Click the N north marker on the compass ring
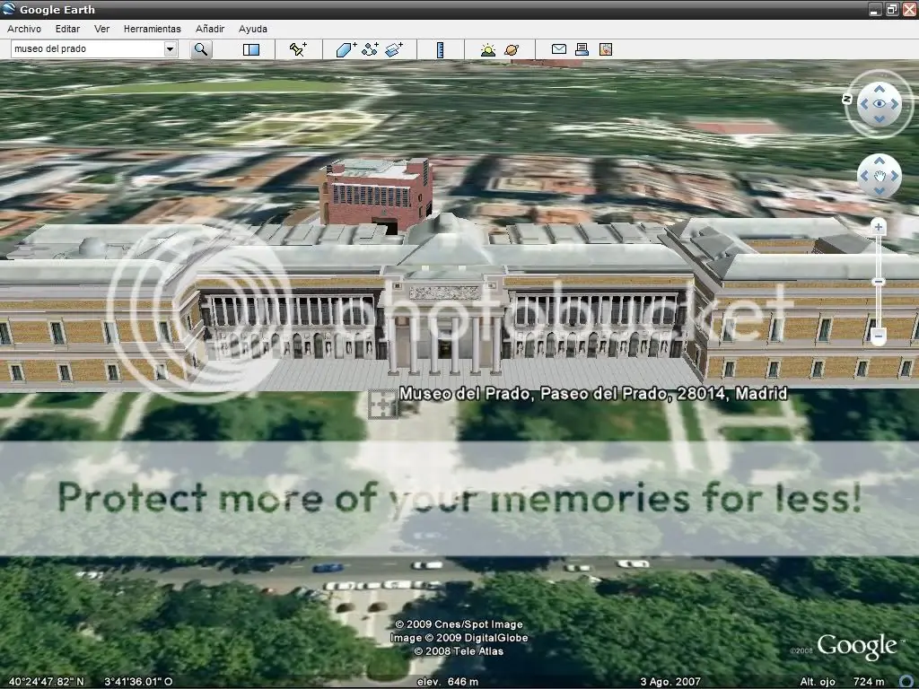Viewport: 919px width, 689px height. pyautogui.click(x=847, y=99)
